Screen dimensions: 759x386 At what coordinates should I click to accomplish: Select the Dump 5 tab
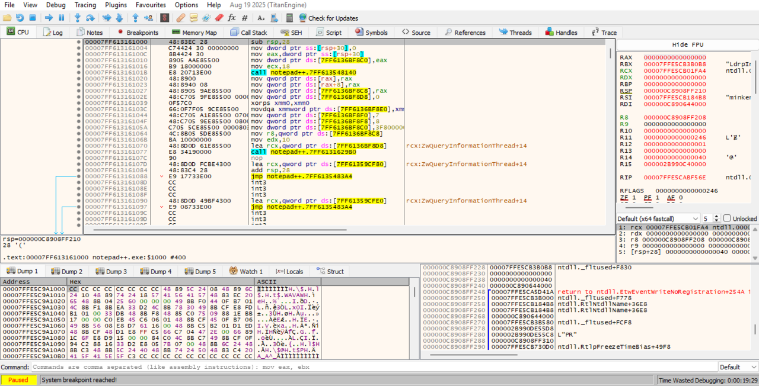(200, 271)
